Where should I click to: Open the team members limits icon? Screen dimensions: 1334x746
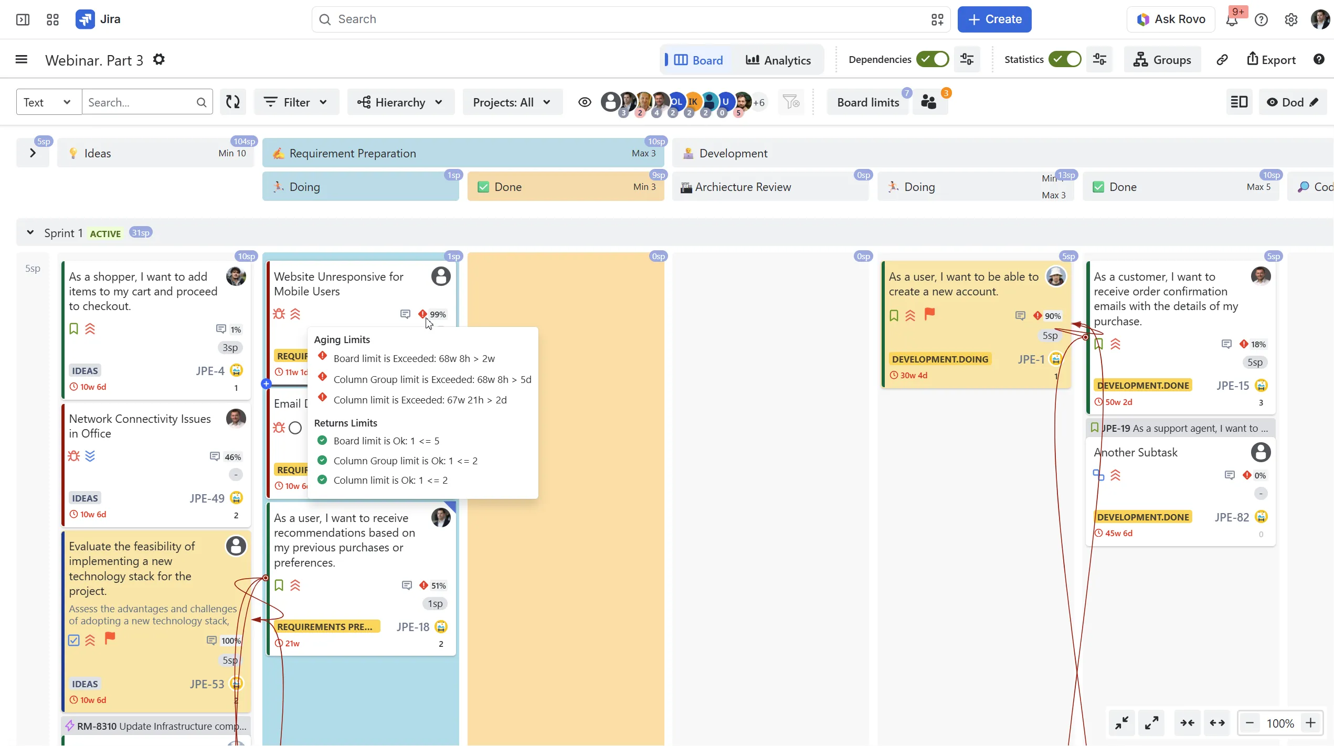pos(929,102)
